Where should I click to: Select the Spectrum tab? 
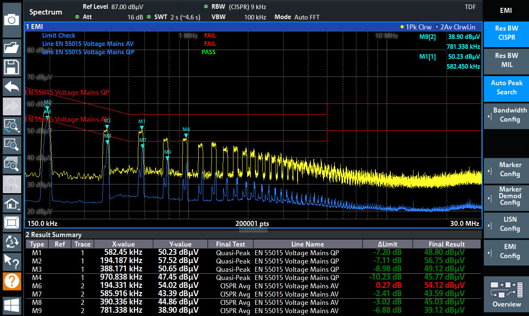46,12
